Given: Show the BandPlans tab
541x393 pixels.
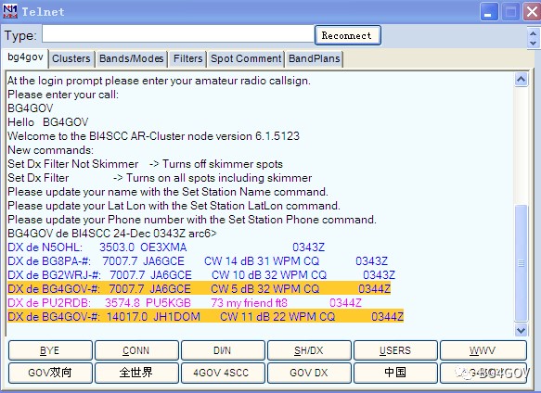Looking at the screenshot, I should point(314,58).
